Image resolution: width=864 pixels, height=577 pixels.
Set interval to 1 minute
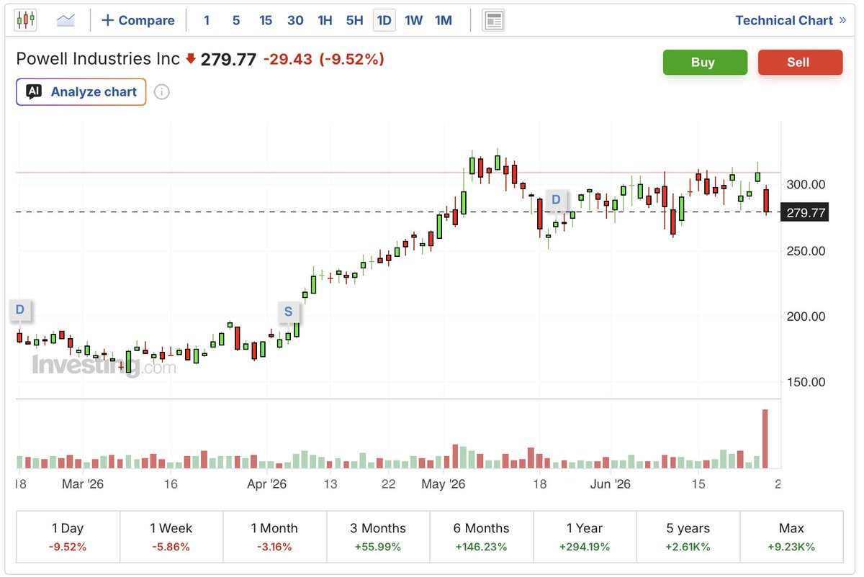point(207,20)
